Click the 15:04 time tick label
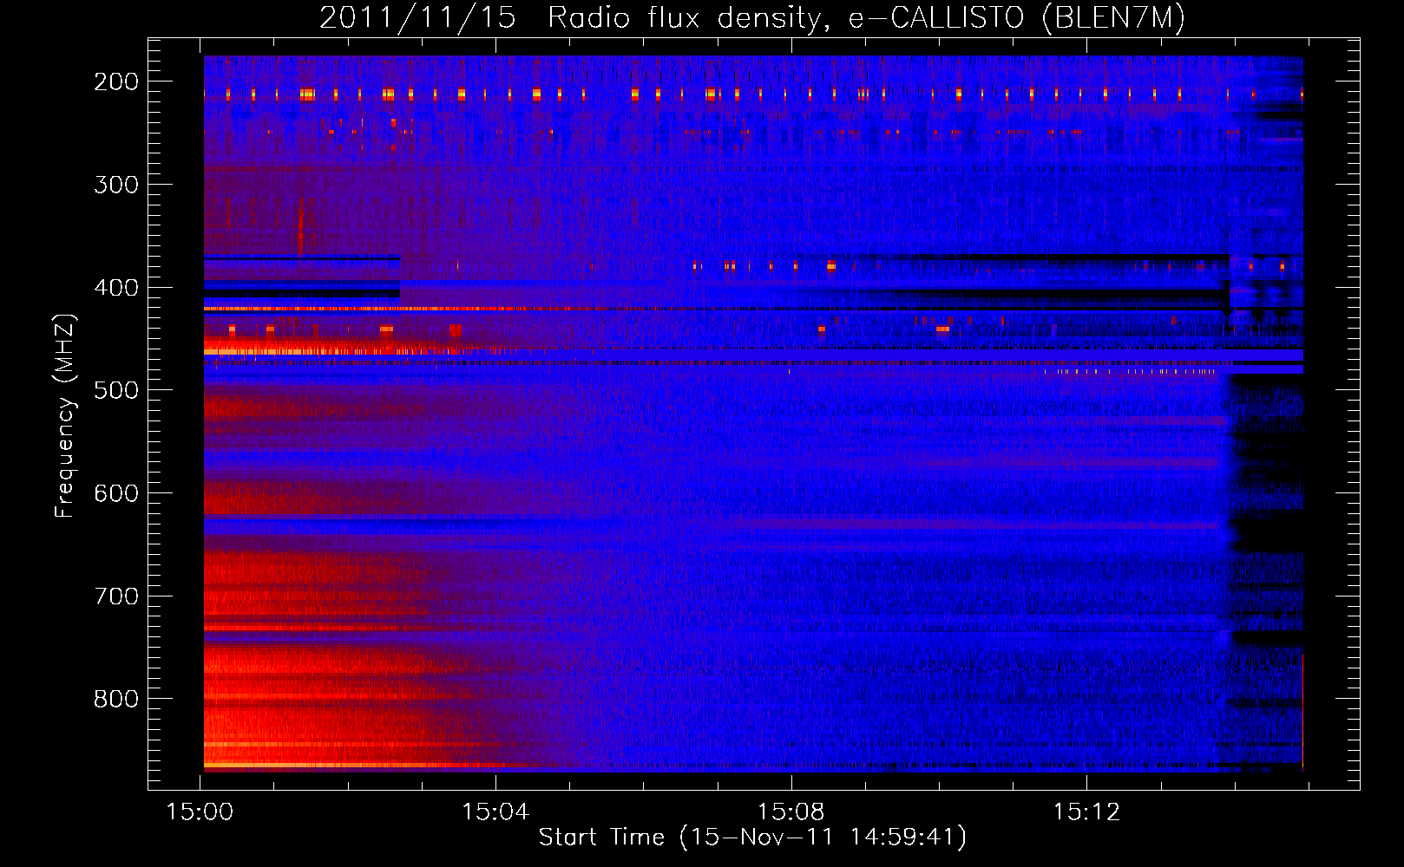Screen dimensions: 1404x867 click(495, 812)
